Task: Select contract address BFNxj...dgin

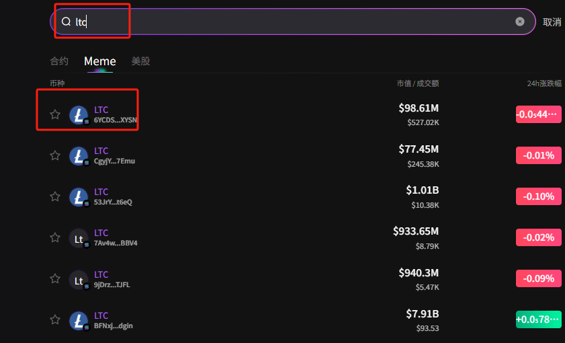Action: coord(114,326)
